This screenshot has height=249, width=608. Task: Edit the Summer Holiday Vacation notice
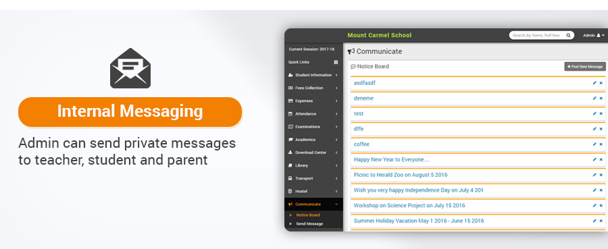click(x=594, y=221)
